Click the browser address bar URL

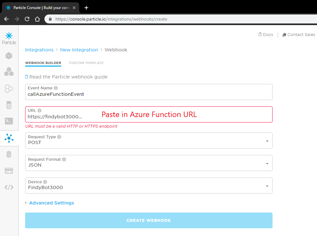[111, 19]
